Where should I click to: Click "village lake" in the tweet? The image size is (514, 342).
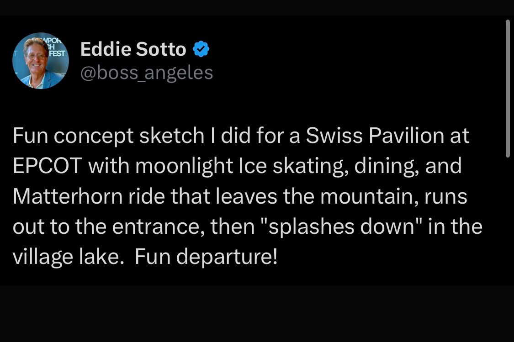[x=68, y=257]
